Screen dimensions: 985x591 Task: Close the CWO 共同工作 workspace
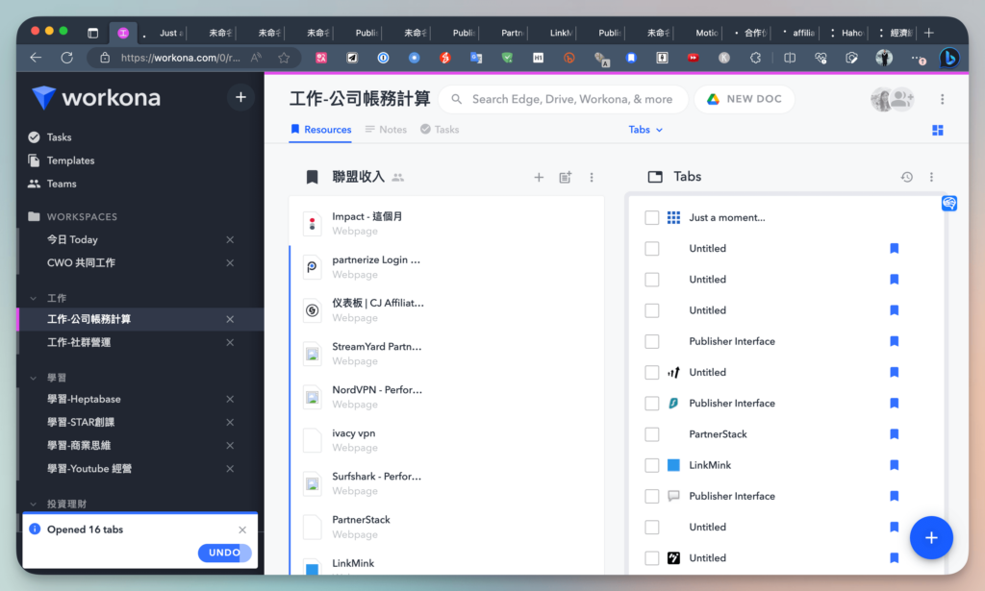pyautogui.click(x=230, y=263)
